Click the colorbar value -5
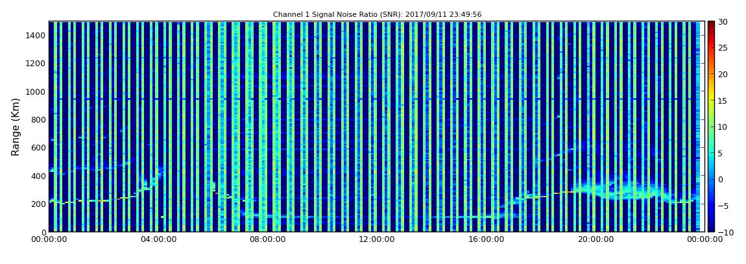The image size is (746, 264). coord(722,206)
